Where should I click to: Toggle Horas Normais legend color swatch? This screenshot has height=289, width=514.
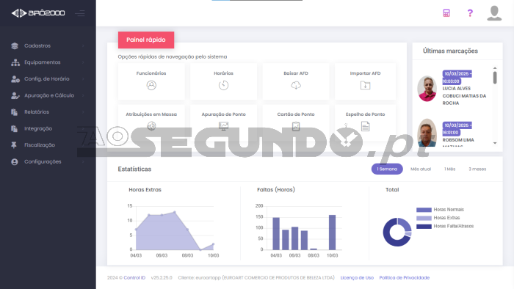tap(424, 210)
